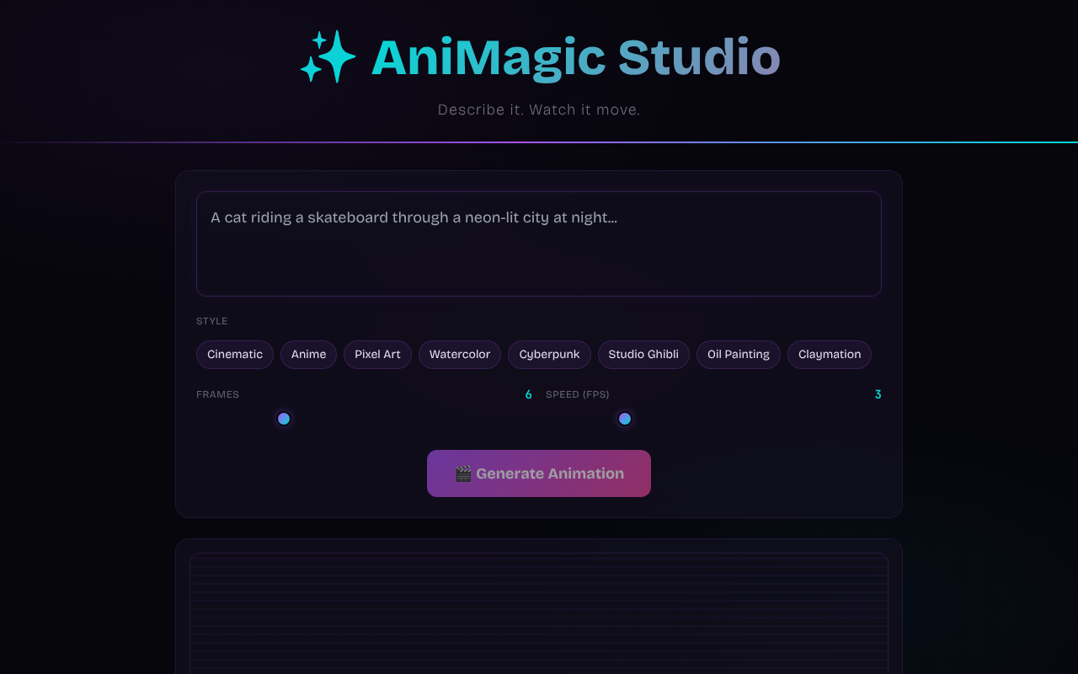
Task: Choose the Oil Painting style
Action: coord(739,355)
